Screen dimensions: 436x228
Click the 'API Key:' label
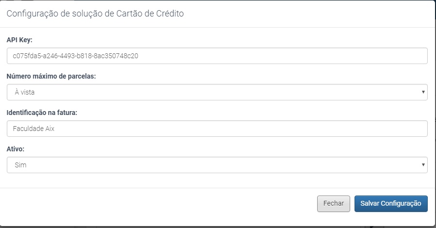pyautogui.click(x=19, y=40)
